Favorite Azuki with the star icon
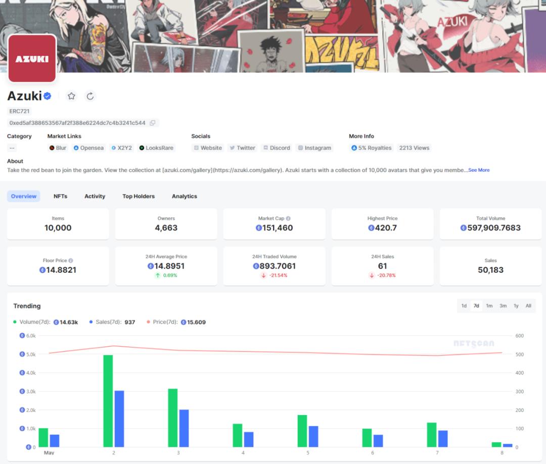Screen dimensions: 546x464 71,96
